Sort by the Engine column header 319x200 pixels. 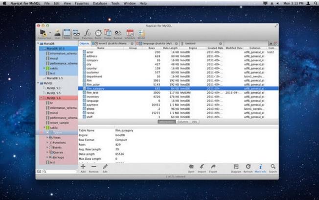coord(193,48)
